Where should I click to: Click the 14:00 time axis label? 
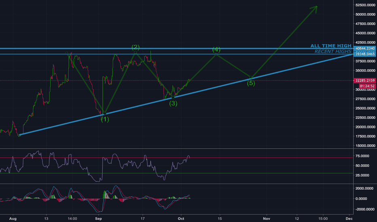tap(72, 219)
